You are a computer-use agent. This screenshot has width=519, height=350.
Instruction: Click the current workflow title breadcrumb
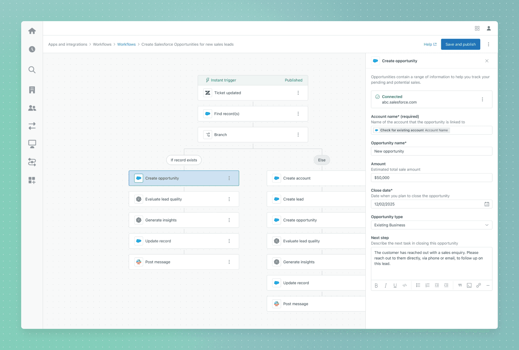[x=188, y=44]
